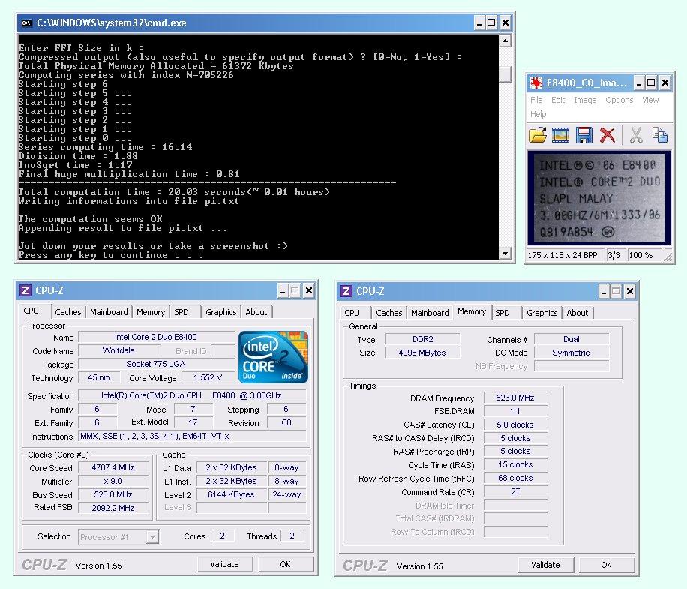This screenshot has width=687, height=589.
Task: Click the left CPU-Z title bar Z icon
Action: tap(25, 290)
